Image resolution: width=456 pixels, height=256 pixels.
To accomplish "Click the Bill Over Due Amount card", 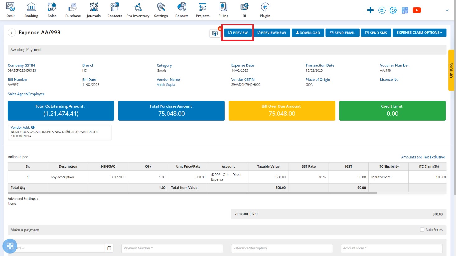I will (282, 111).
